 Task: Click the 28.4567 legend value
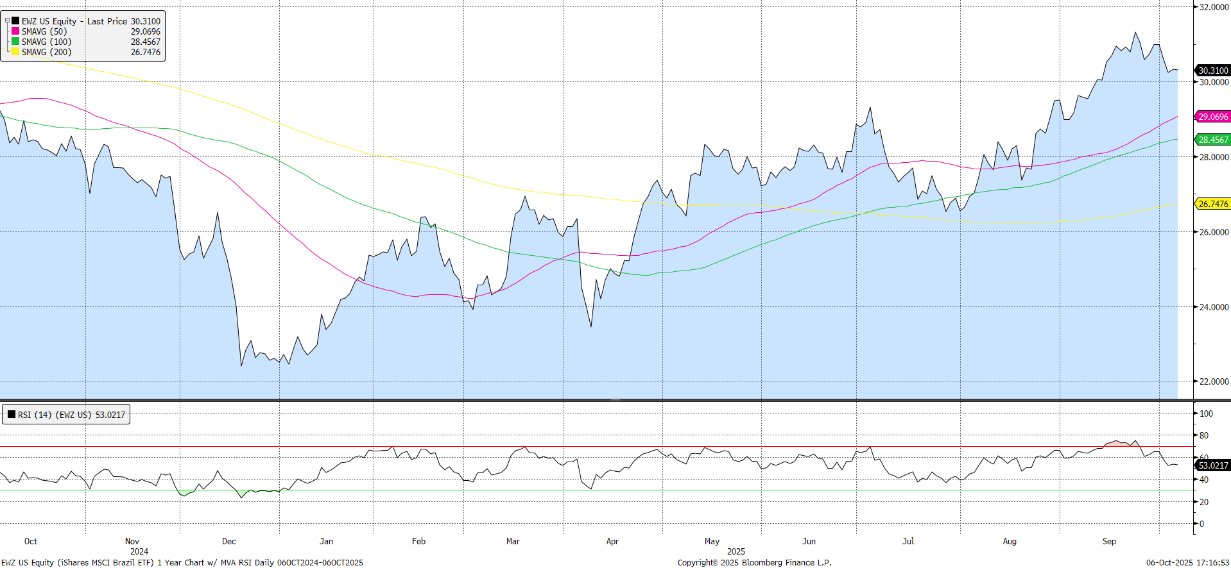146,42
